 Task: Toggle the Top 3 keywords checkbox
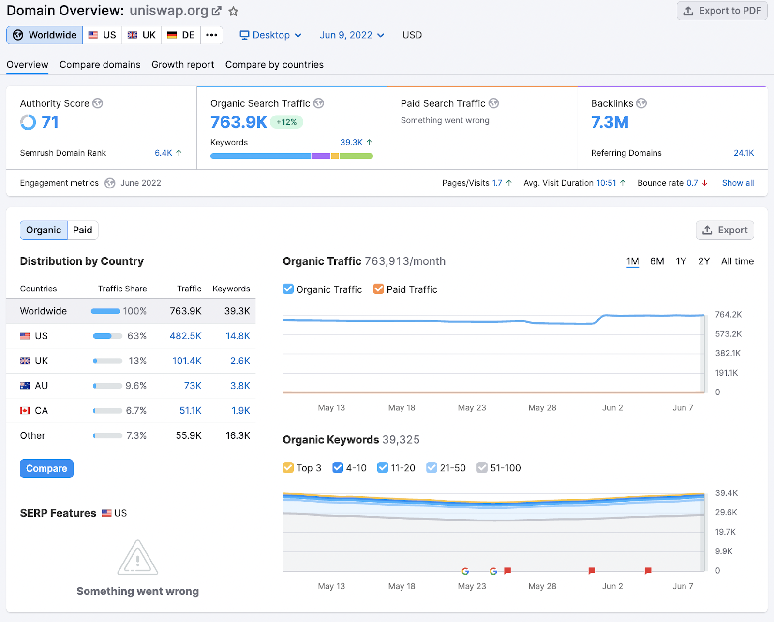coord(288,468)
